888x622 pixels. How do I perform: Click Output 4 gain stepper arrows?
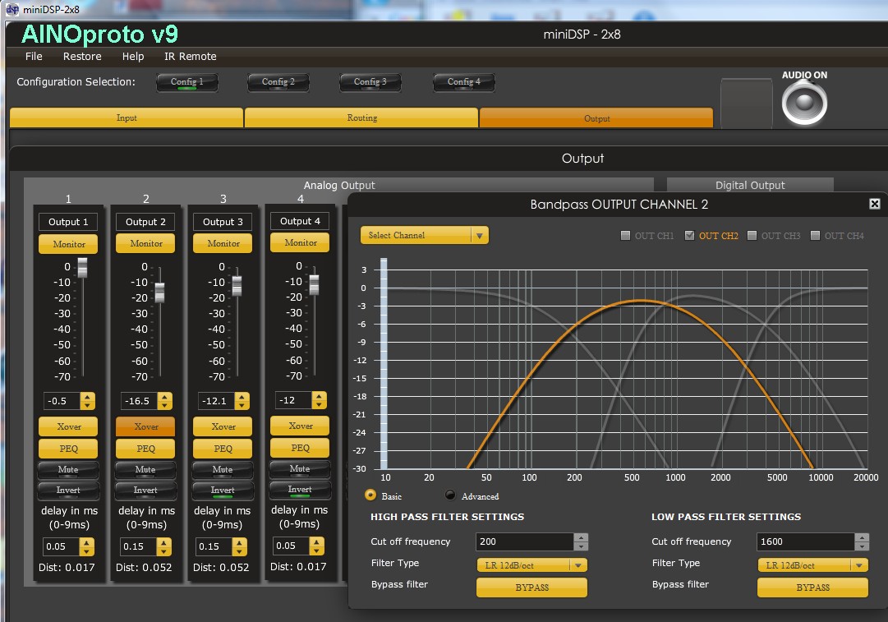(319, 400)
